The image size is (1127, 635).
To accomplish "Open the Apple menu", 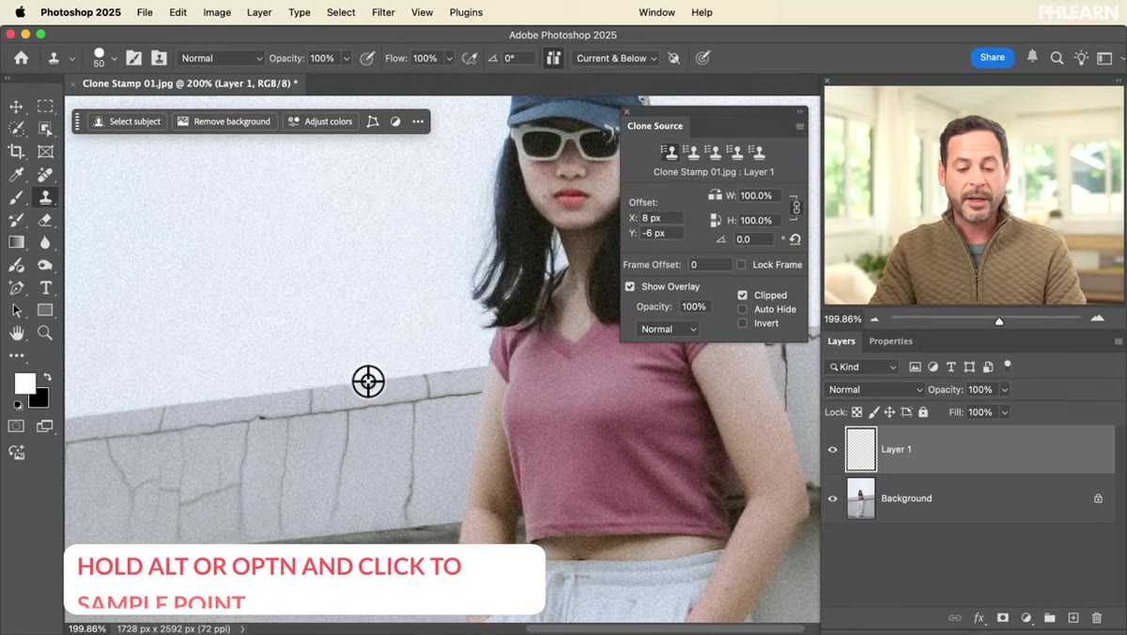I will pyautogui.click(x=19, y=12).
